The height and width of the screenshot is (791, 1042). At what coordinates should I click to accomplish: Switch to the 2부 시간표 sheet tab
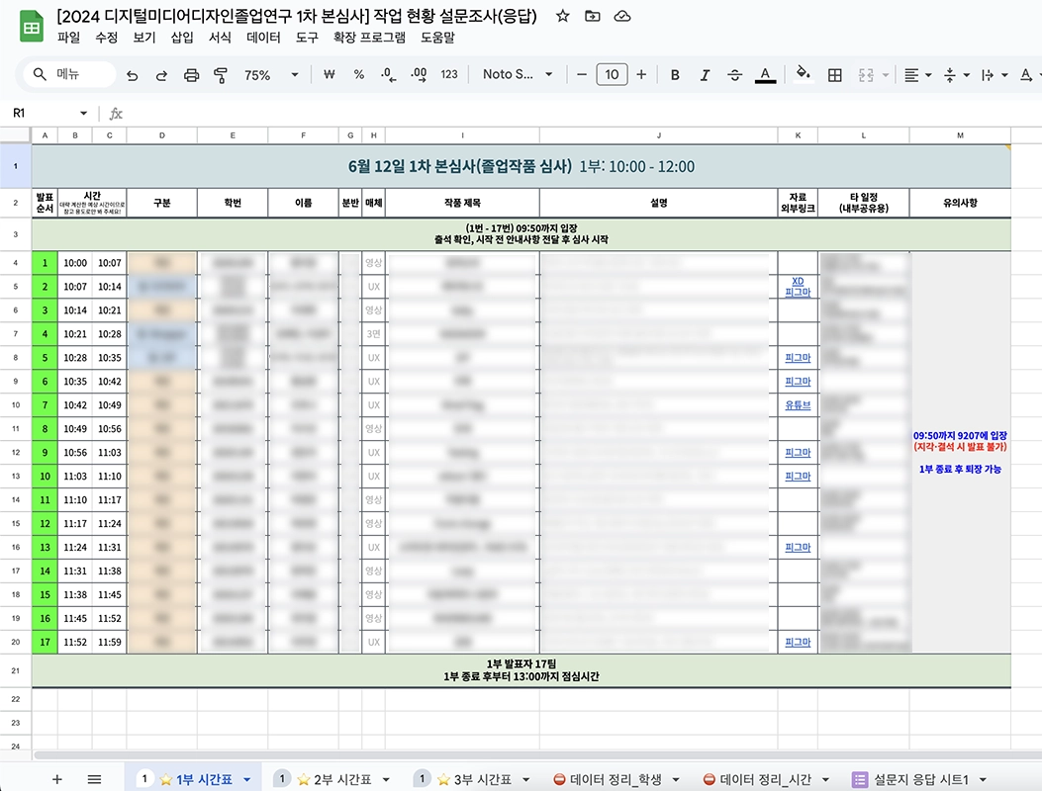329,779
